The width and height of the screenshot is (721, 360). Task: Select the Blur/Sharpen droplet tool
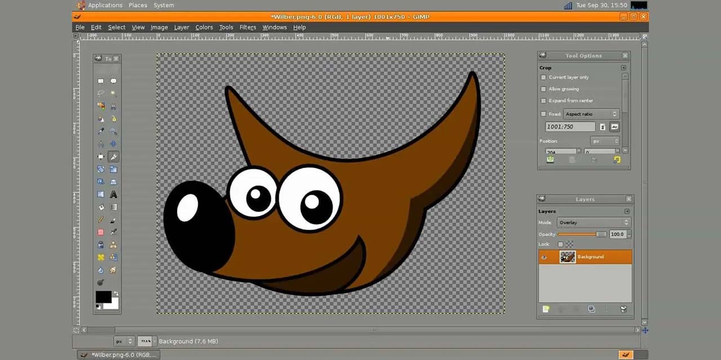coord(100,270)
